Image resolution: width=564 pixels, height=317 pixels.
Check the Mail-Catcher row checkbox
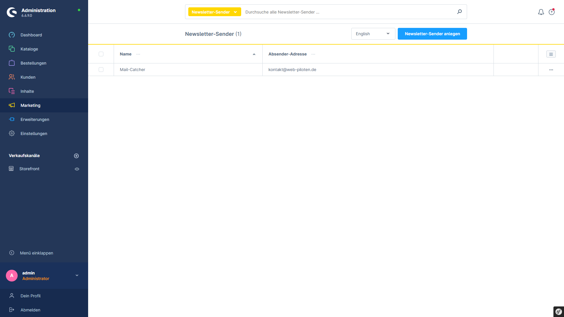[x=101, y=70]
